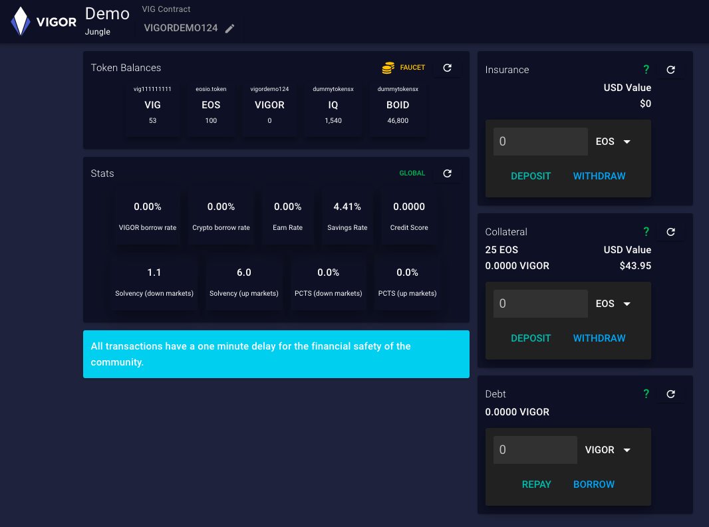This screenshot has width=709, height=527.
Task: Click the Savings Rate 4.41% stat
Action: tap(347, 217)
